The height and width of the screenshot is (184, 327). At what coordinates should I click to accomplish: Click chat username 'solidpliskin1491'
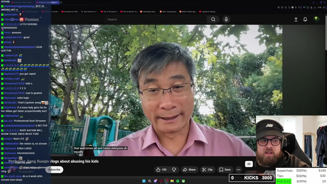tap(13, 37)
